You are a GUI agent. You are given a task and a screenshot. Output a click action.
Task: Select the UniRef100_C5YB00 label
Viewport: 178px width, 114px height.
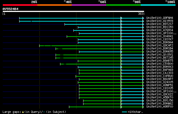click(160, 64)
